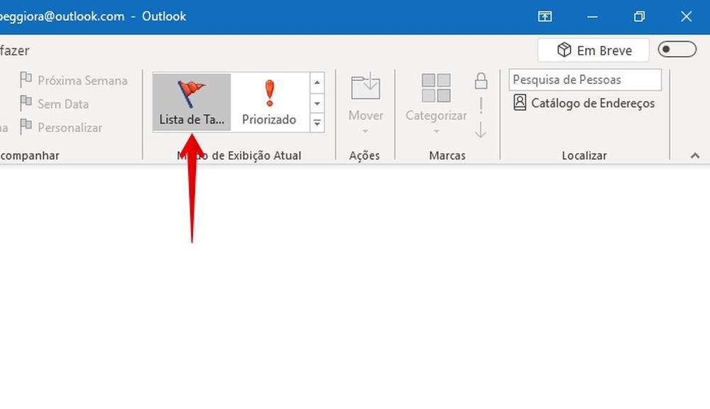Screen dimensions: 710x409
Task: Apply Low Importance down arrow
Action: click(x=481, y=130)
